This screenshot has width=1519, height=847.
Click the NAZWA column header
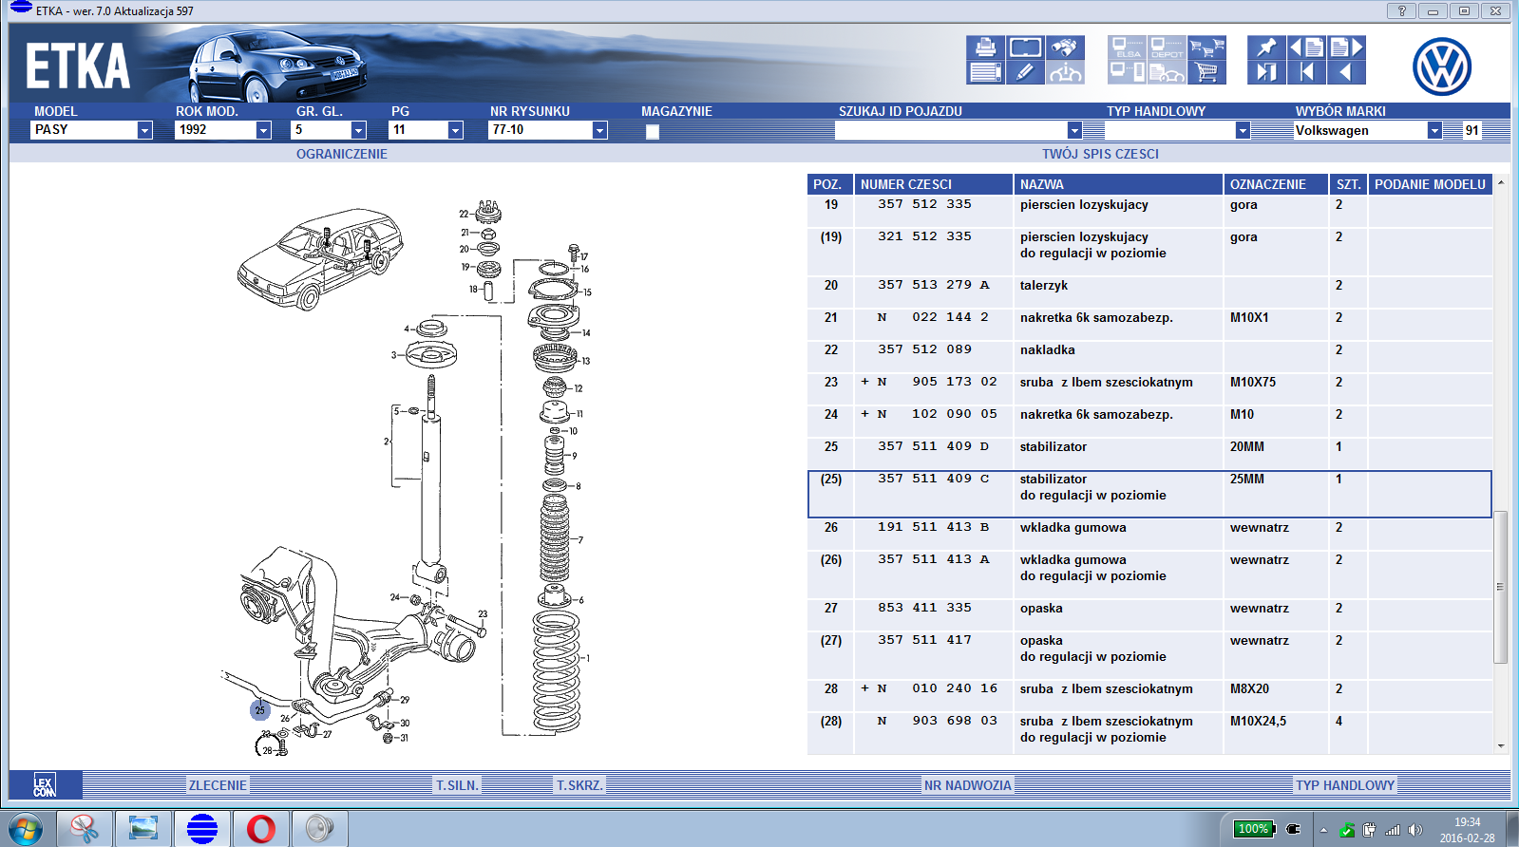pos(1118,184)
